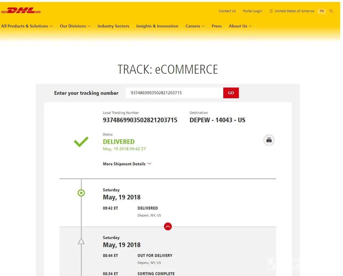
Task: Open Contact Us link
Action: (x=227, y=11)
